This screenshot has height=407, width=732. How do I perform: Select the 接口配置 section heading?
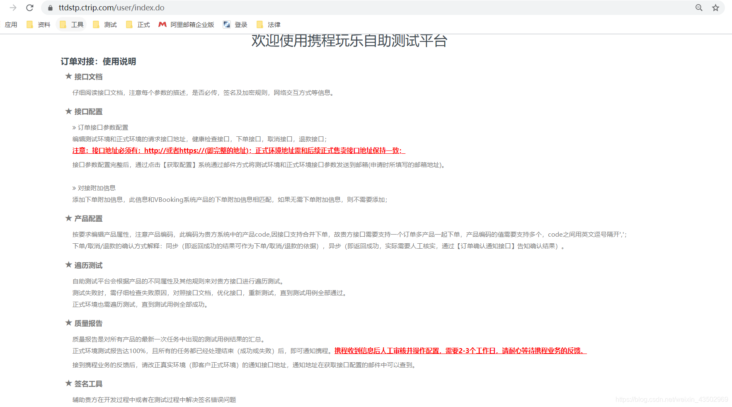pos(88,111)
